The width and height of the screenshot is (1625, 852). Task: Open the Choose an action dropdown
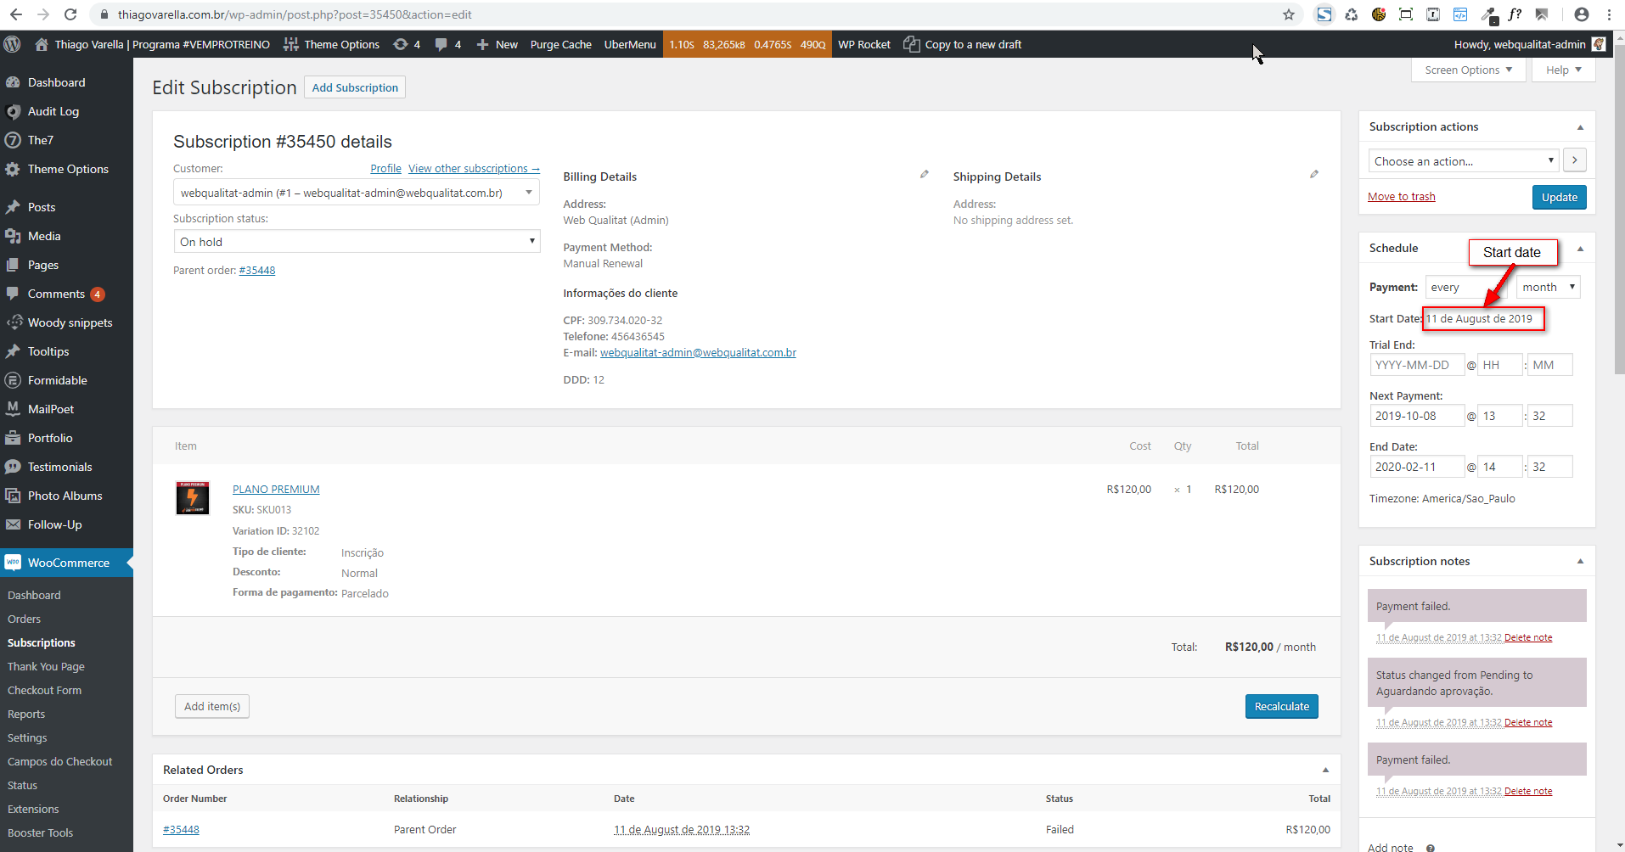(x=1464, y=161)
